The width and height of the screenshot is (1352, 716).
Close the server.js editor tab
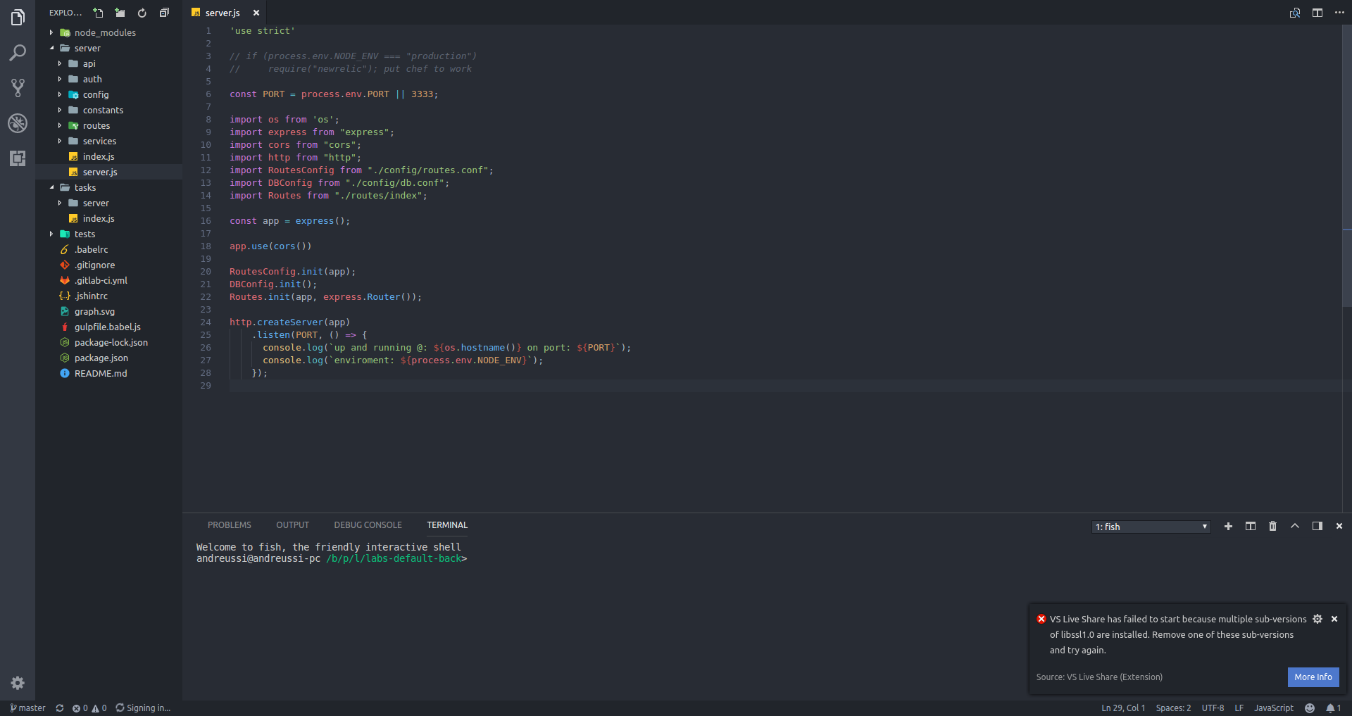[256, 13]
